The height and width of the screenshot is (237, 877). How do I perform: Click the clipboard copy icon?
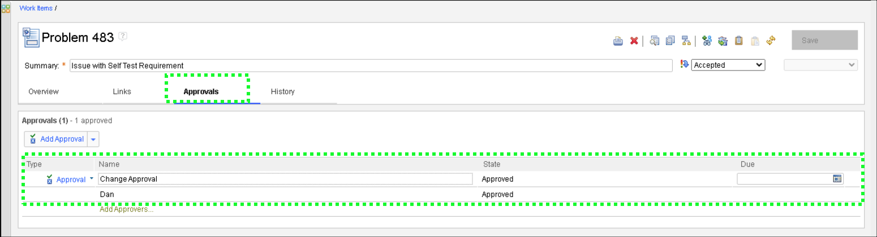738,41
